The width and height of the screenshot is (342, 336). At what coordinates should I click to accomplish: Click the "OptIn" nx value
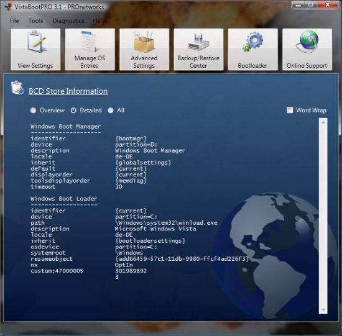(124, 265)
